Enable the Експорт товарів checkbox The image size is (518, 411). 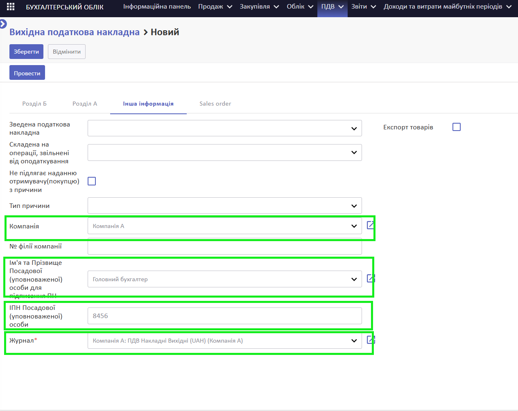pos(457,127)
